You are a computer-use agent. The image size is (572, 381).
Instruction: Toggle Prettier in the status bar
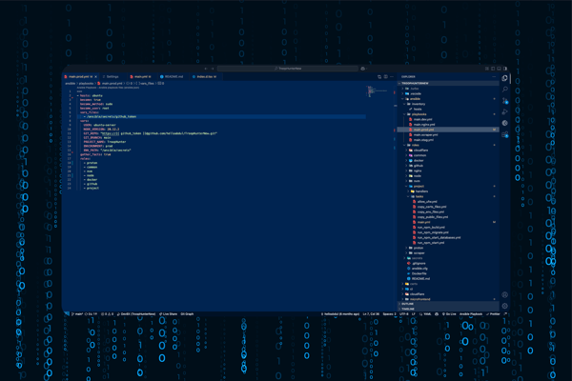493,313
